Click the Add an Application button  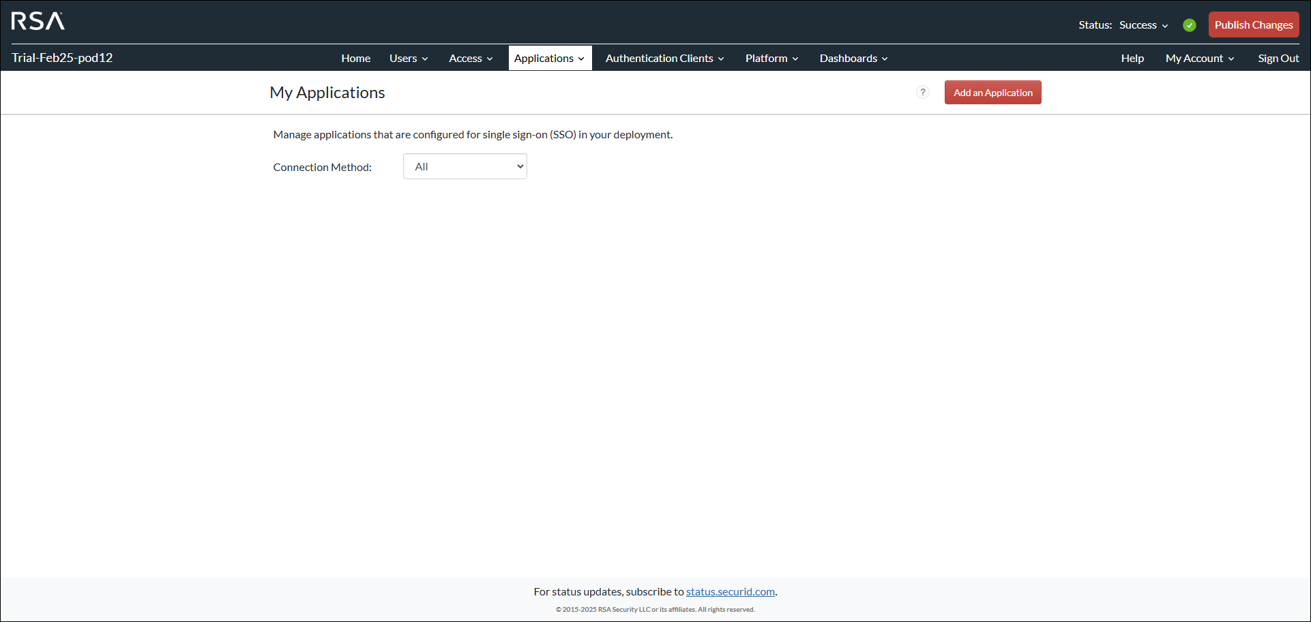tap(992, 92)
